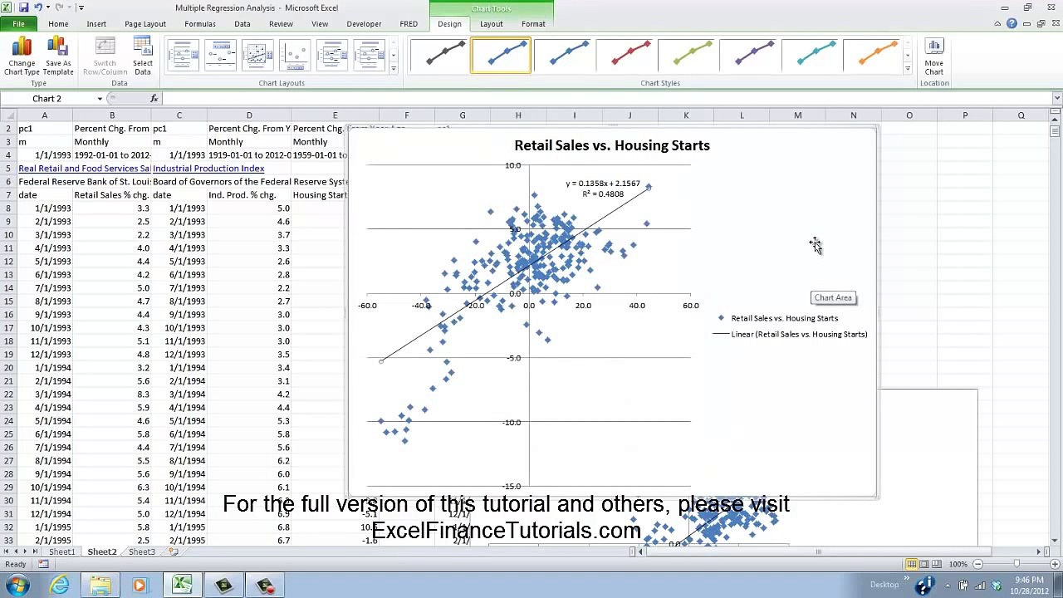Open the Formulas tab
Image resolution: width=1063 pixels, height=598 pixels.
point(200,24)
